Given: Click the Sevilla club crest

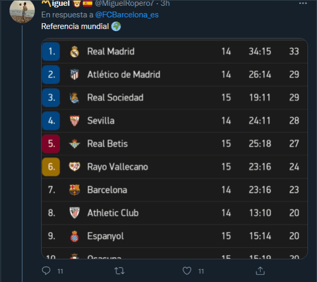Looking at the screenshot, I should [74, 121].
